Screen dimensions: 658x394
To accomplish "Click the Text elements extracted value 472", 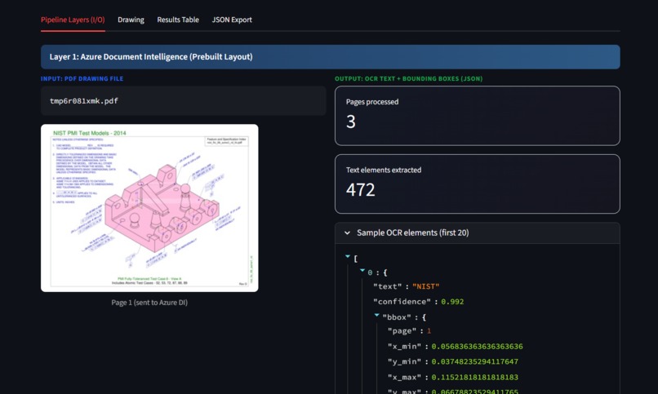I will [361, 189].
